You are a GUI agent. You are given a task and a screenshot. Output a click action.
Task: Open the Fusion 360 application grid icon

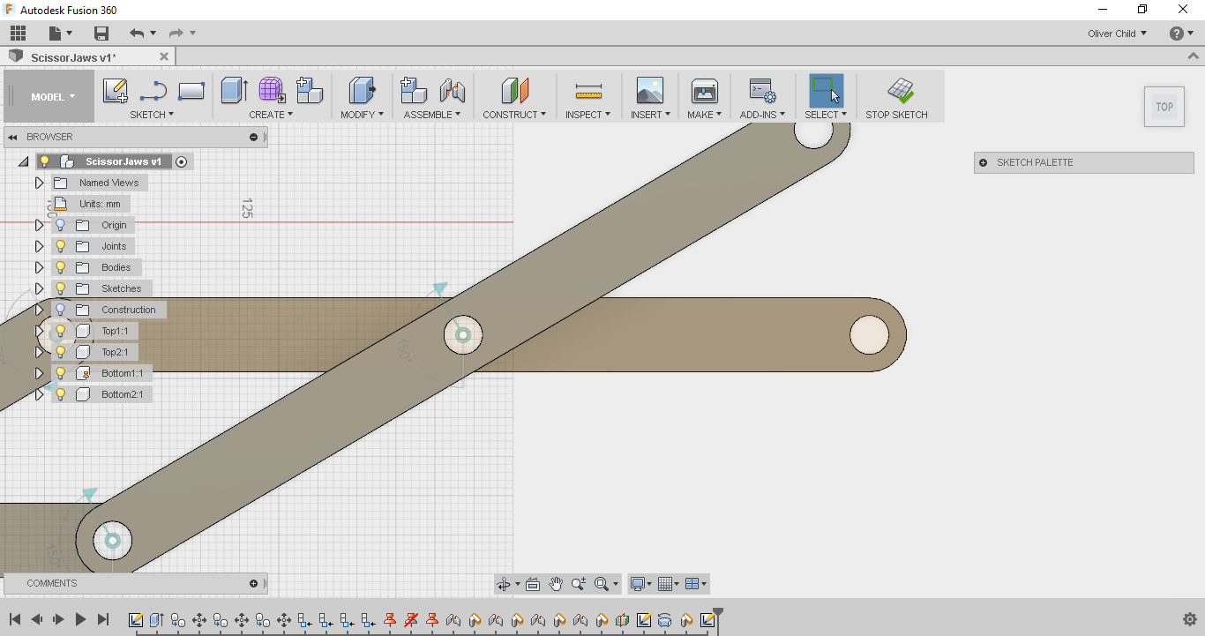point(18,33)
